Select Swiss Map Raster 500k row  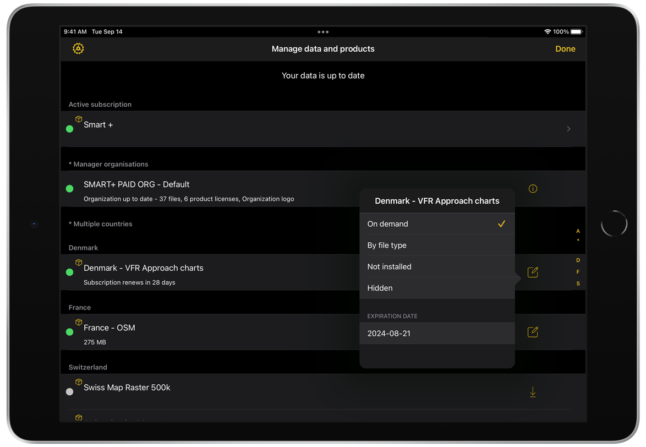323,392
